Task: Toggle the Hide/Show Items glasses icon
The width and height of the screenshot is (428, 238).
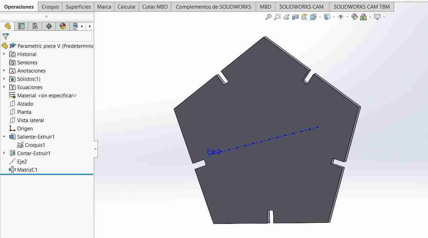Action: (341, 17)
